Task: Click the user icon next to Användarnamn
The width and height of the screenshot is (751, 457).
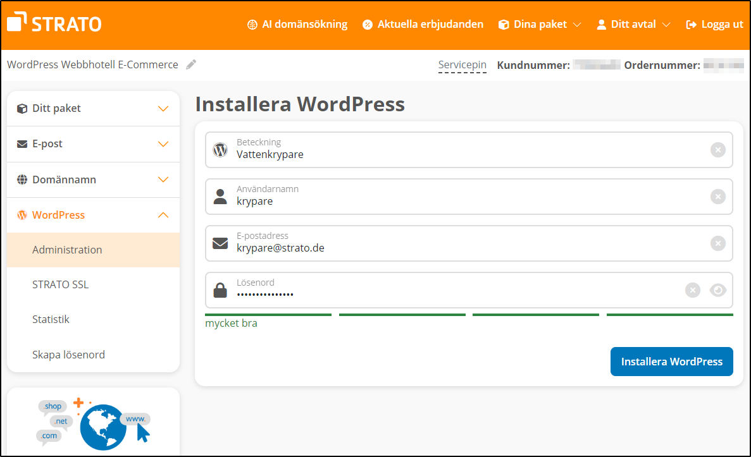Action: [x=220, y=197]
